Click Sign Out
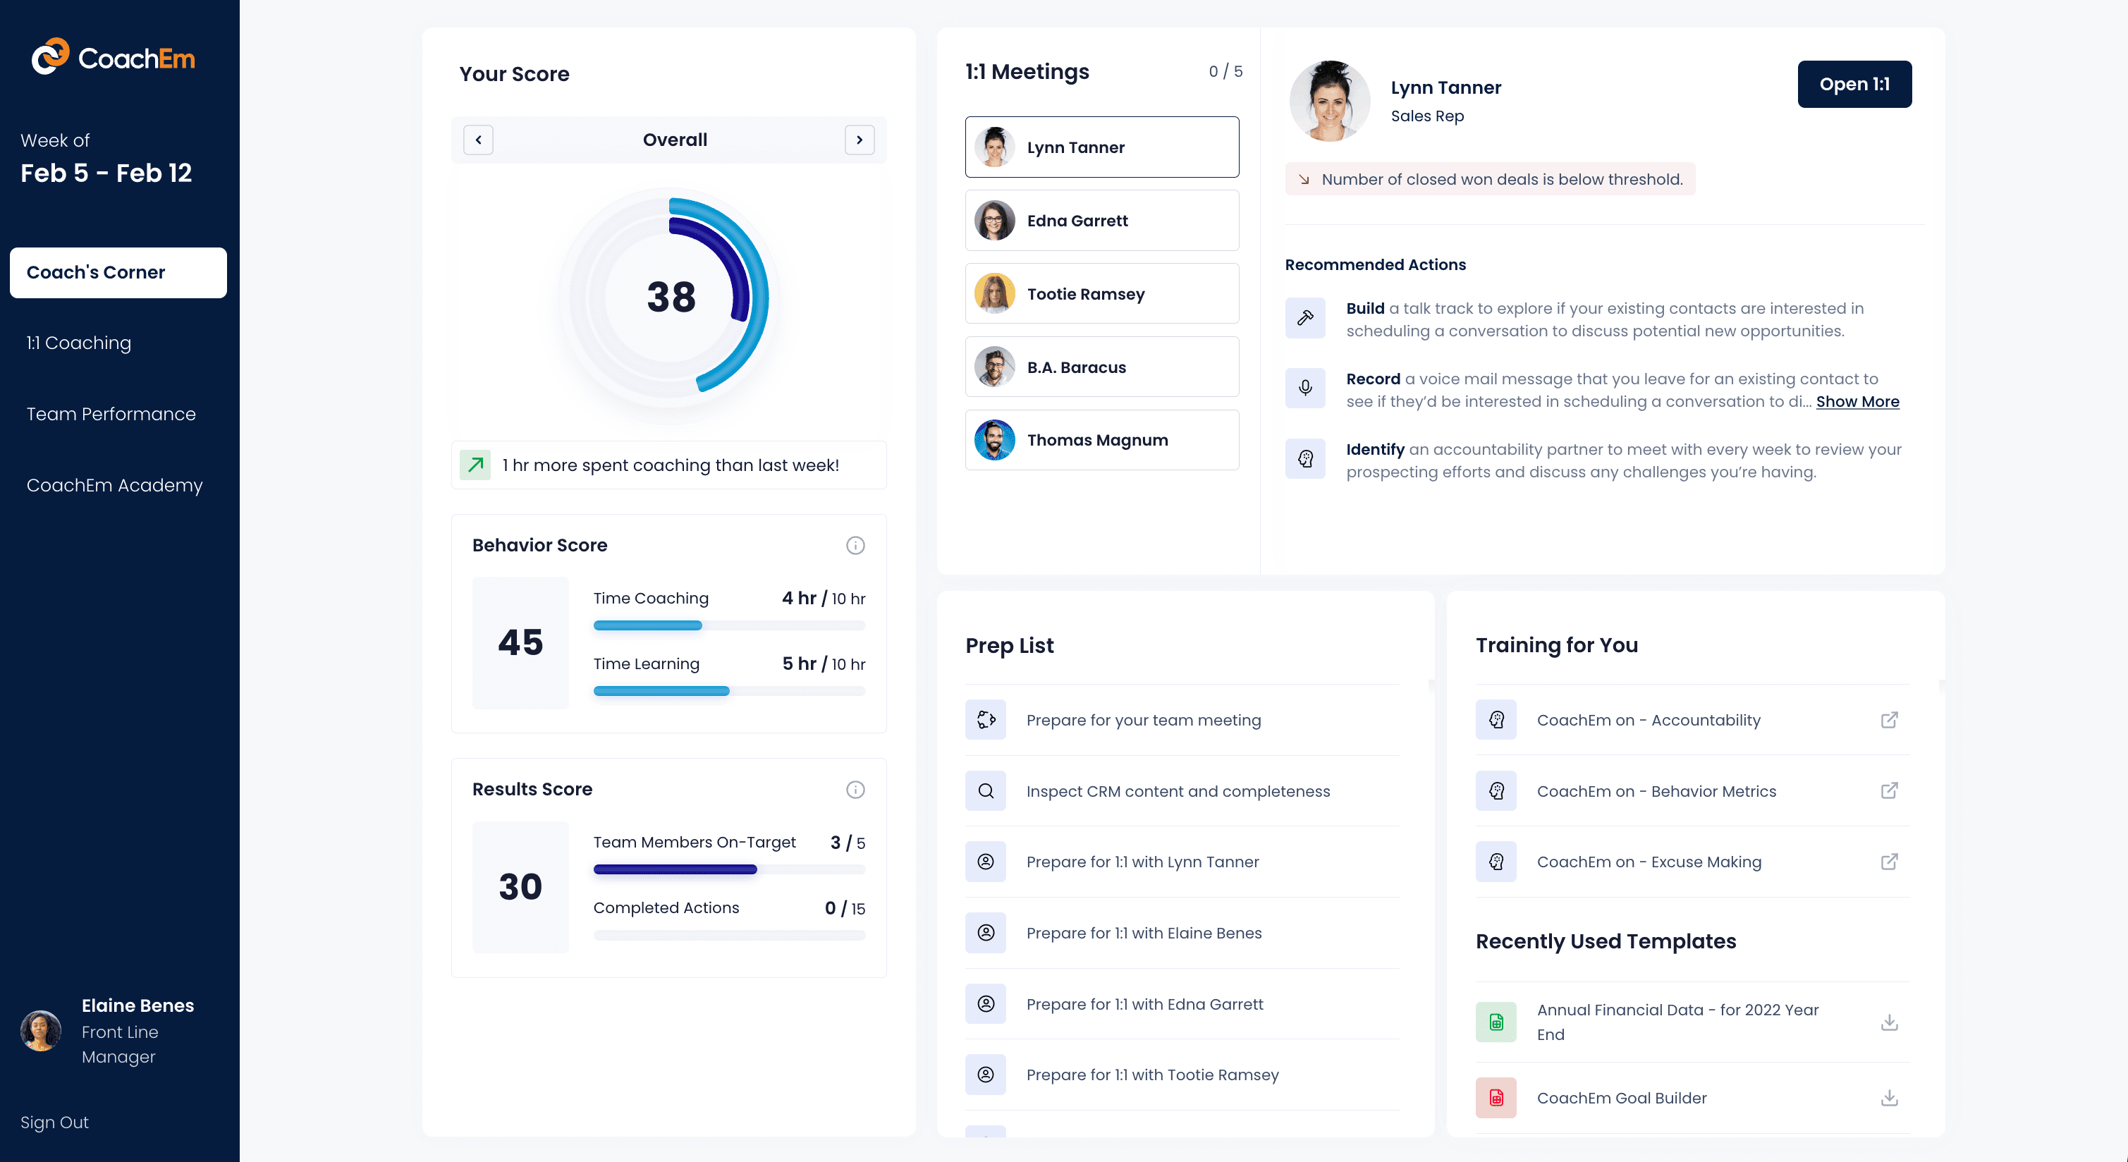This screenshot has width=2128, height=1162. click(x=54, y=1123)
